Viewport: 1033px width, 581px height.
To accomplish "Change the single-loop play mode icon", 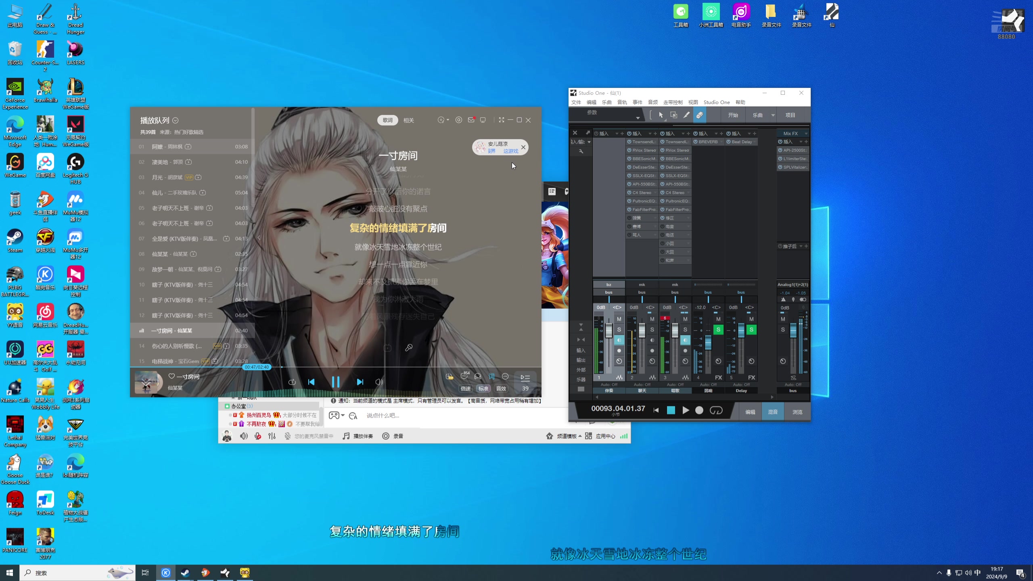I will [292, 382].
